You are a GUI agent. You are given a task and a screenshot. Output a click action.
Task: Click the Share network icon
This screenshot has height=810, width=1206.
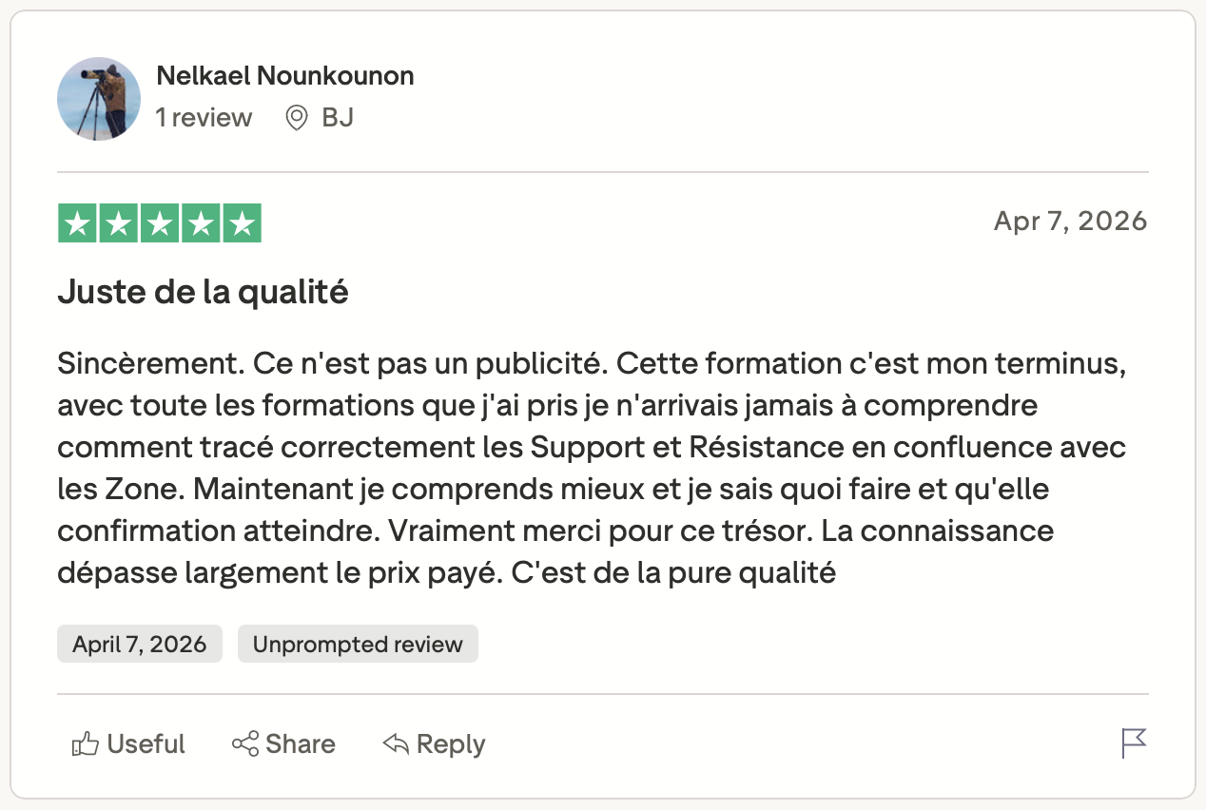click(245, 743)
